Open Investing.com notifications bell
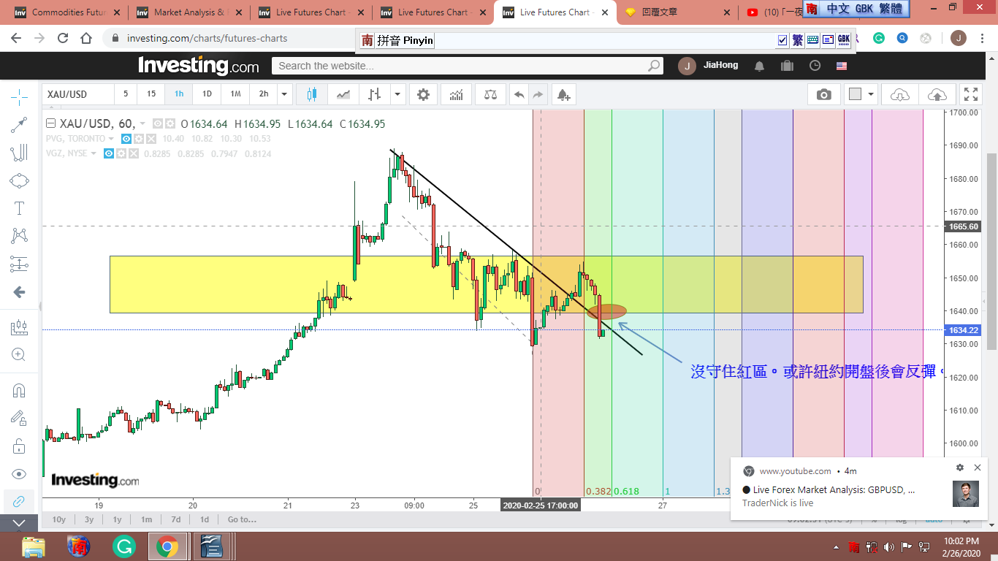The image size is (998, 561). (x=760, y=66)
